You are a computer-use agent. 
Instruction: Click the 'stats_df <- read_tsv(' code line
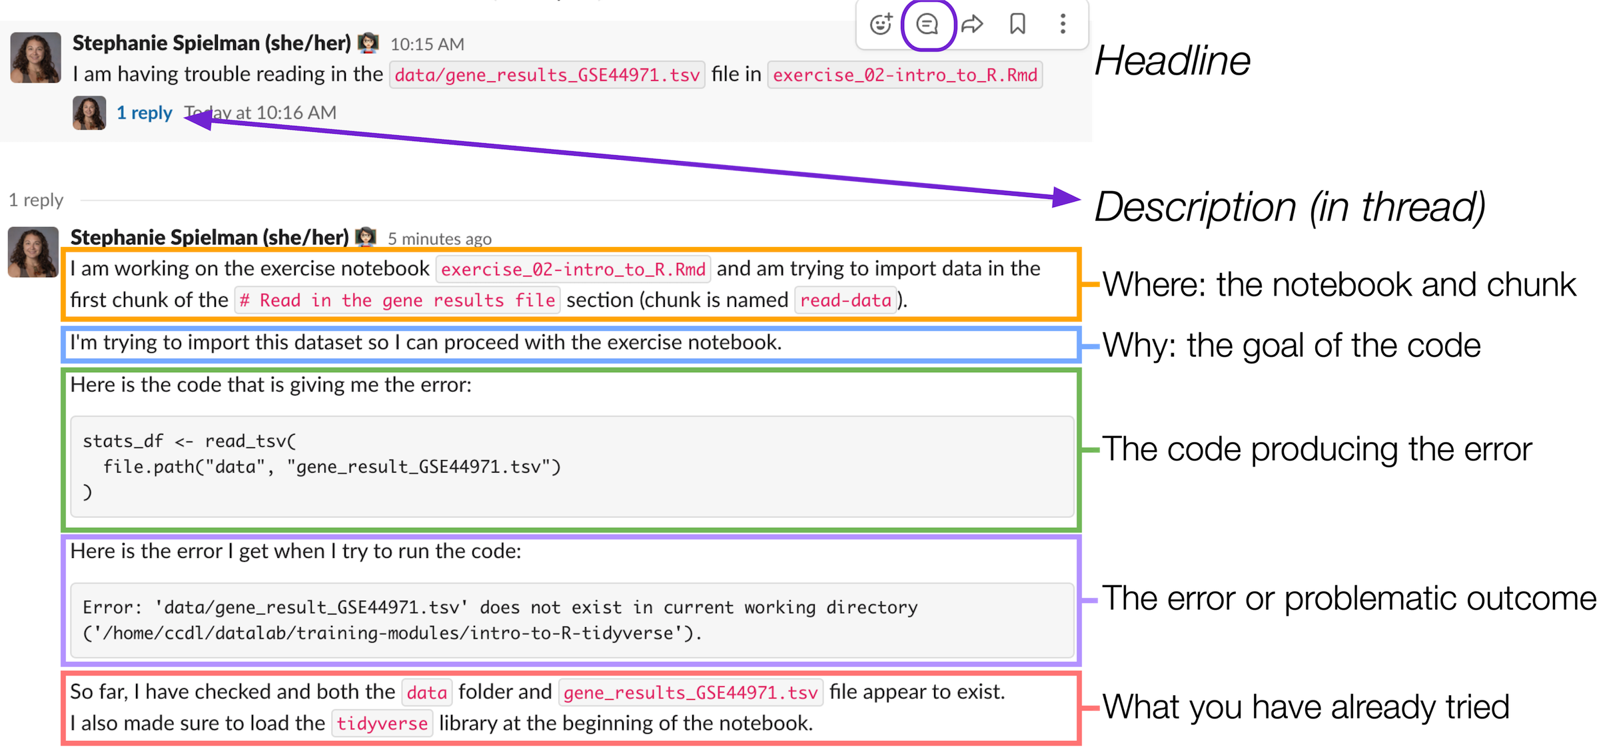[190, 441]
